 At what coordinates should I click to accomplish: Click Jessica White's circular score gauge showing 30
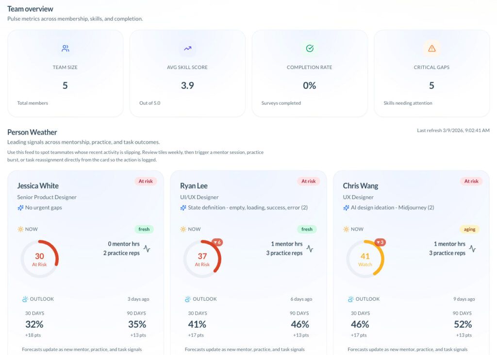pos(39,260)
